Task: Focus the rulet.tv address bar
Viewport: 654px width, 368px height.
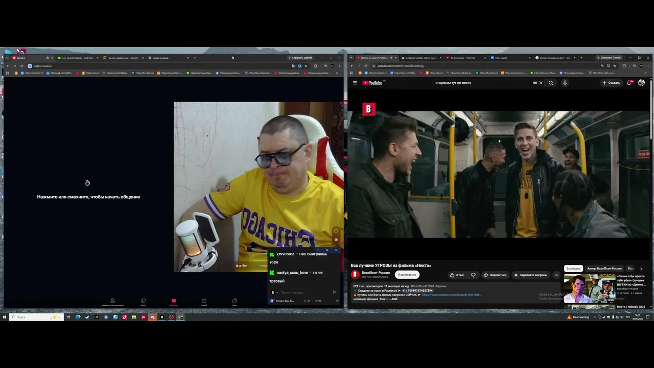Action: click(x=169, y=66)
